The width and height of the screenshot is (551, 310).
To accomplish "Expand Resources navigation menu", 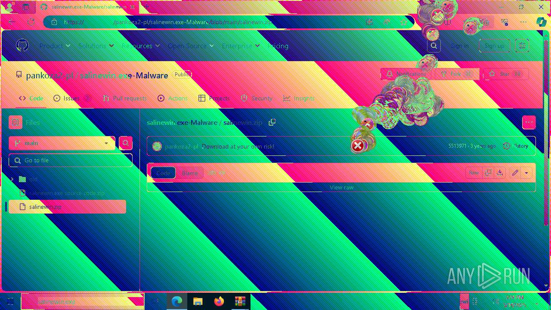I will tap(140, 46).
